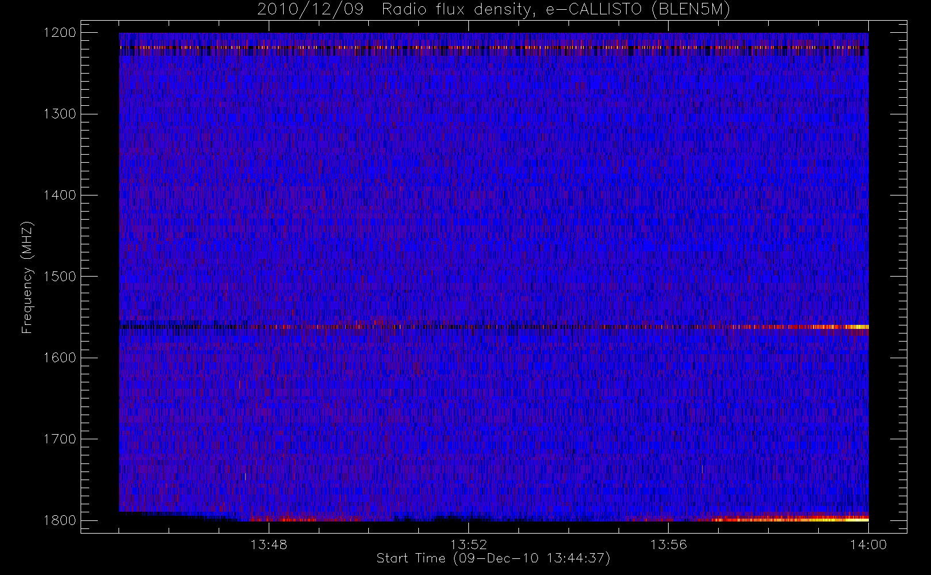Click the 1700 frequency tick label
This screenshot has width=931, height=575.
pos(60,439)
